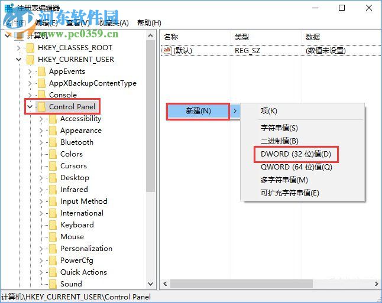Screen dimensions: 382x303
Task: Click the Mouse folder icon
Action: coord(53,237)
